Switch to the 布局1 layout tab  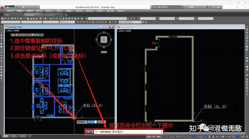click(14, 136)
